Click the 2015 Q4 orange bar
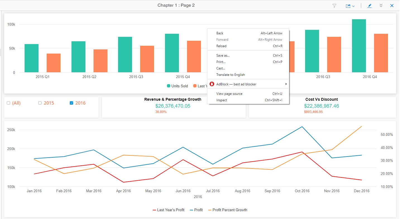 pyautogui.click(x=194, y=57)
